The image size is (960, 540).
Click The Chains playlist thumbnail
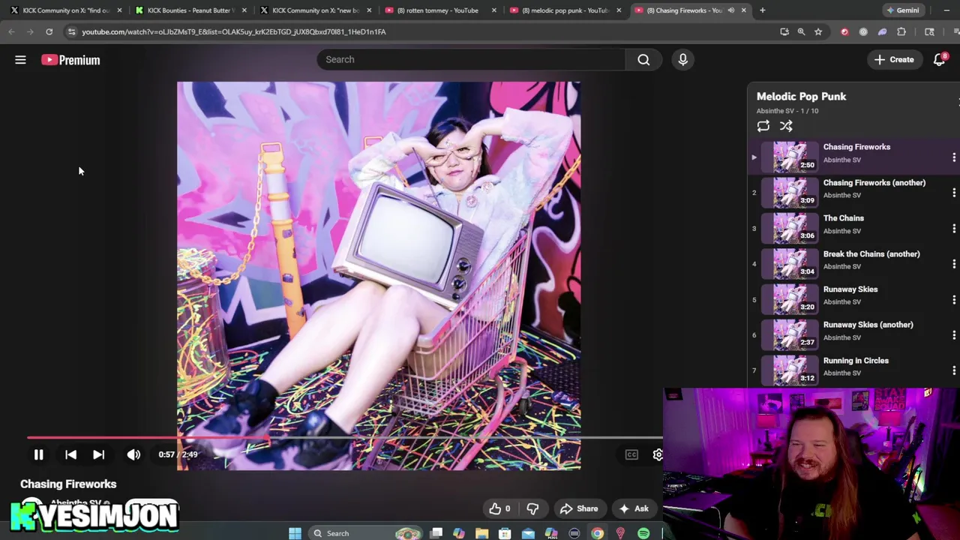790,228
